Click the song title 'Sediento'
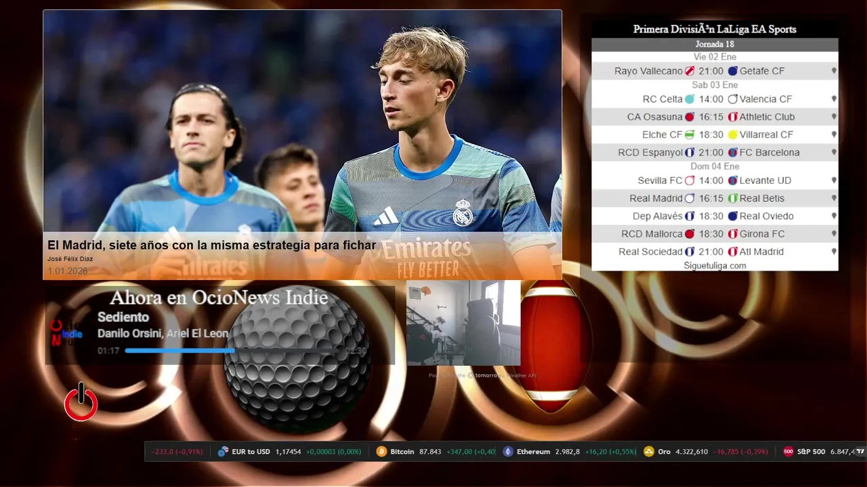Image resolution: width=867 pixels, height=487 pixels. [123, 317]
